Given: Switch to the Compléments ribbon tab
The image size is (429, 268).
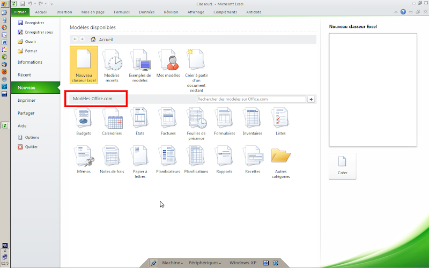Looking at the screenshot, I should (x=225, y=12).
